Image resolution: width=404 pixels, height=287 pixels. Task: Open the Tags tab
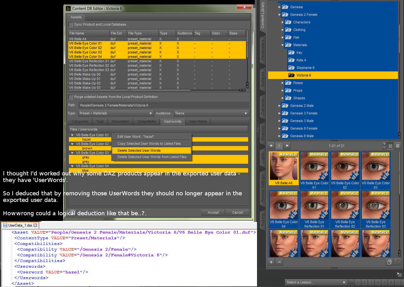point(100,121)
